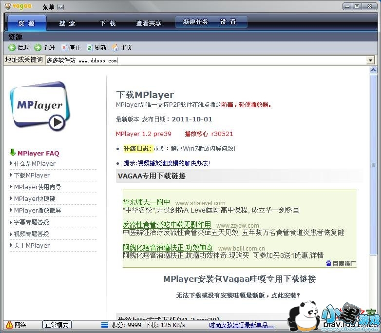Screen dimensions: 381x333
Task: Switch to the 下载 tab
Action: [108, 23]
